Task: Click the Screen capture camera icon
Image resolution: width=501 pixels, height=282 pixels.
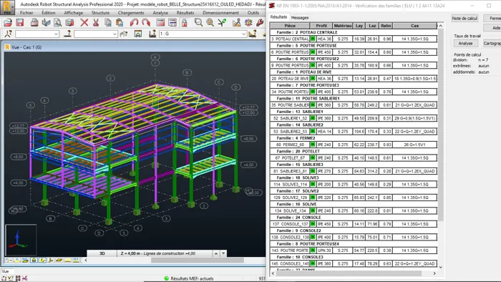Action: point(69,22)
